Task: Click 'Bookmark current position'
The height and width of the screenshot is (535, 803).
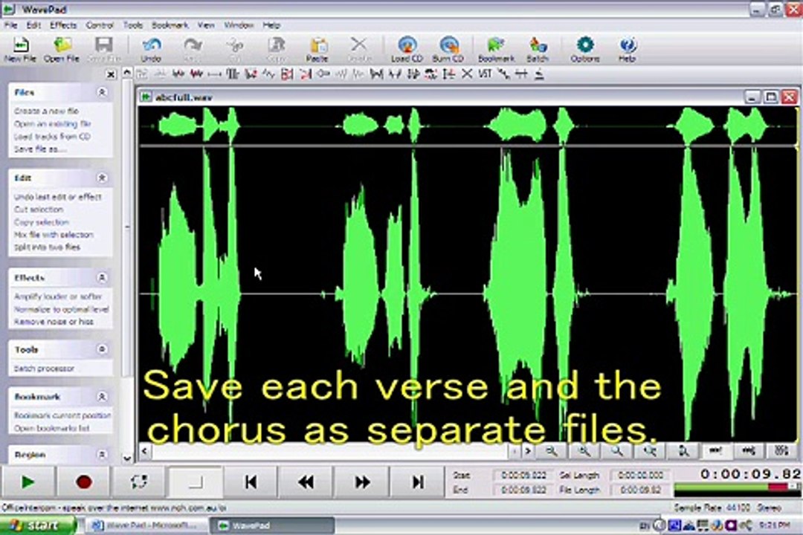Action: coord(62,415)
